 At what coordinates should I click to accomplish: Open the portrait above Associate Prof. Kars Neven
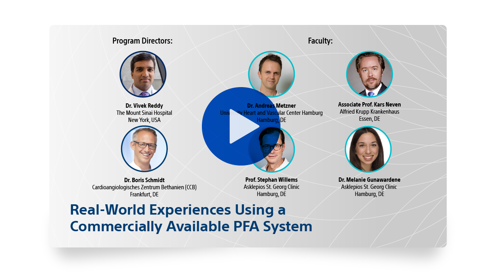369,74
